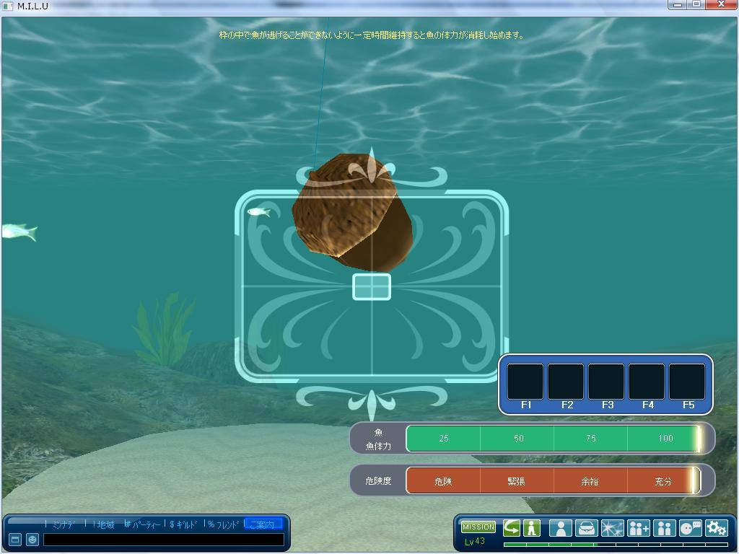Image resolution: width=739 pixels, height=554 pixels.
Task: Open the character profile icon
Action: click(560, 528)
